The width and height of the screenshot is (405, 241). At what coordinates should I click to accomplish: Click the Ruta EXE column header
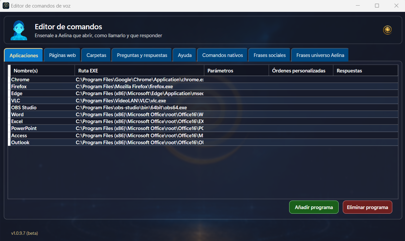pos(139,71)
